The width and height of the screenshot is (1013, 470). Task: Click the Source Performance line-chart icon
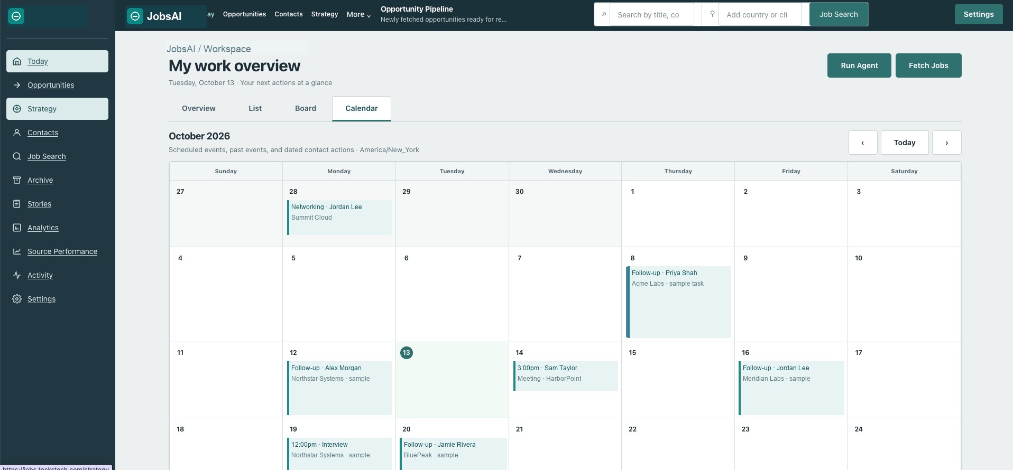tap(17, 251)
